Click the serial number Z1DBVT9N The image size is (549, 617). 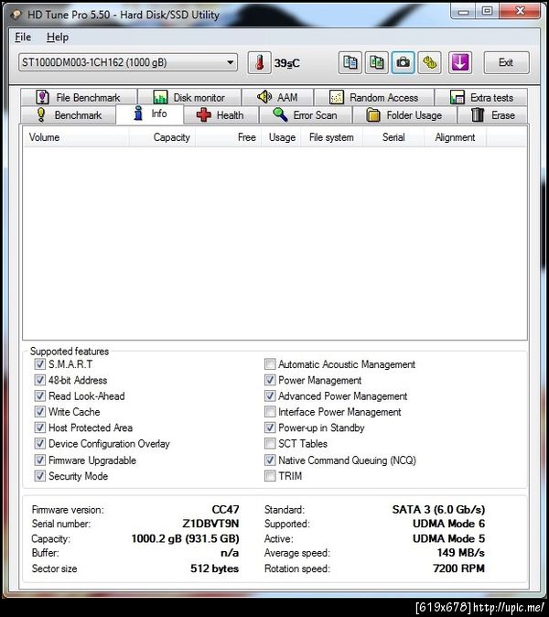210,524
